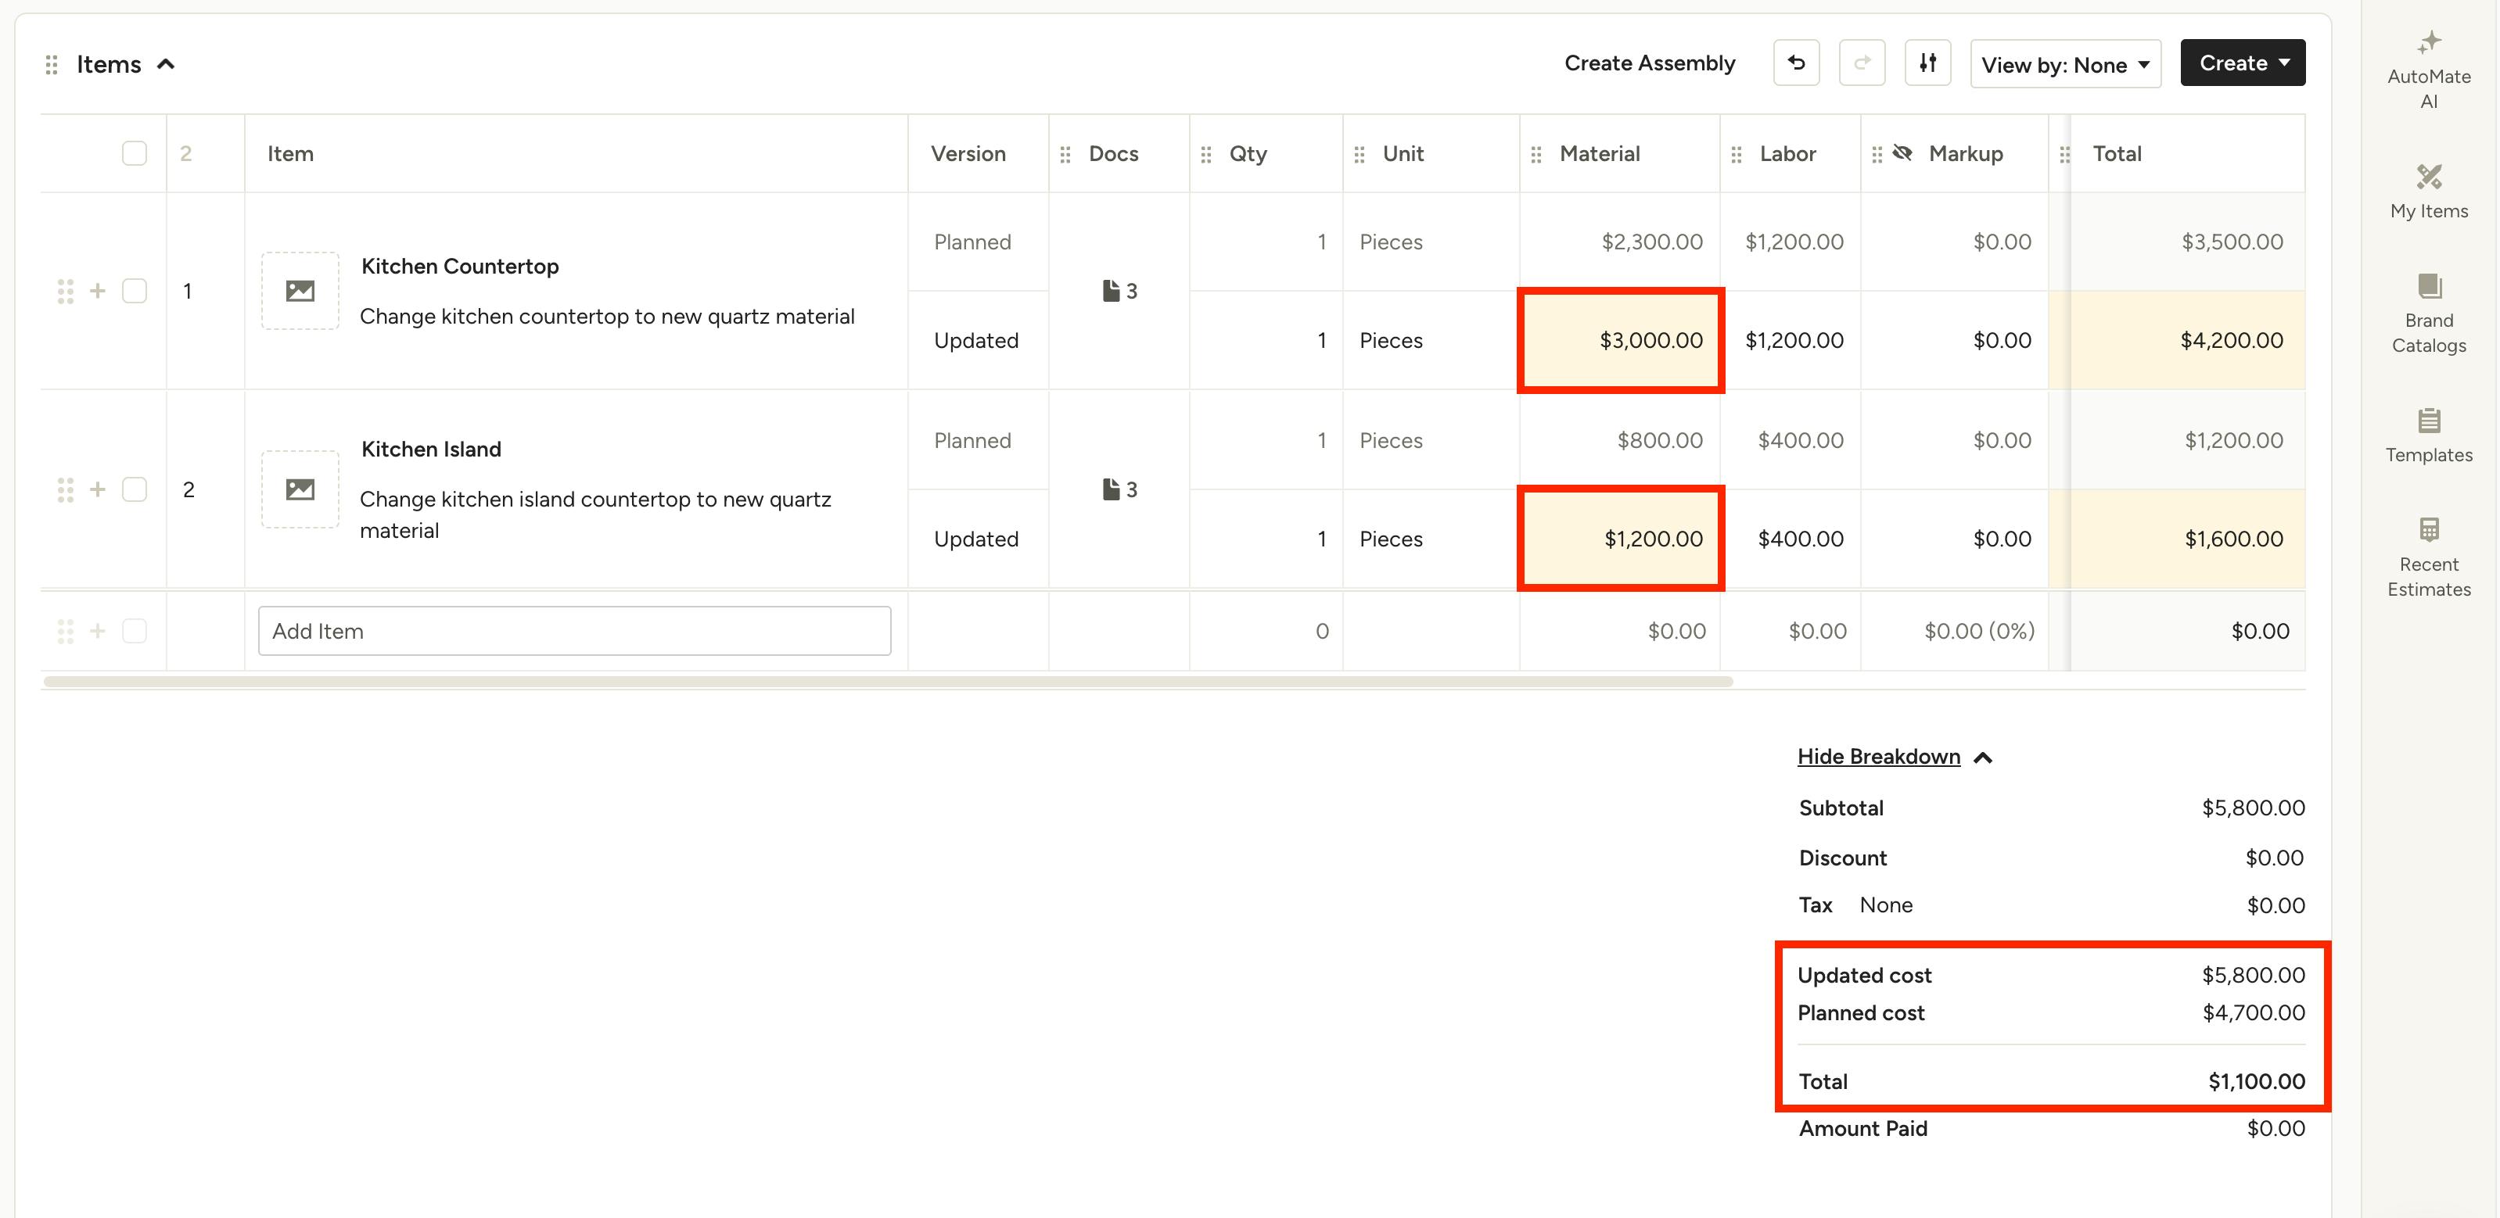2500x1218 pixels.
Task: Click the Total column header
Action: pyautogui.click(x=2117, y=153)
